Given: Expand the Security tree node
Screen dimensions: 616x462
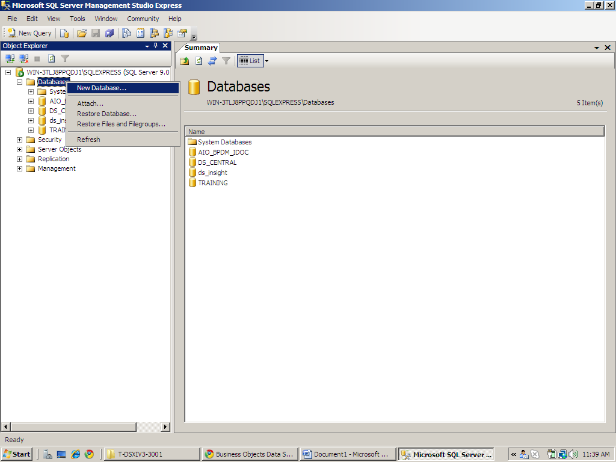Looking at the screenshot, I should pos(19,140).
